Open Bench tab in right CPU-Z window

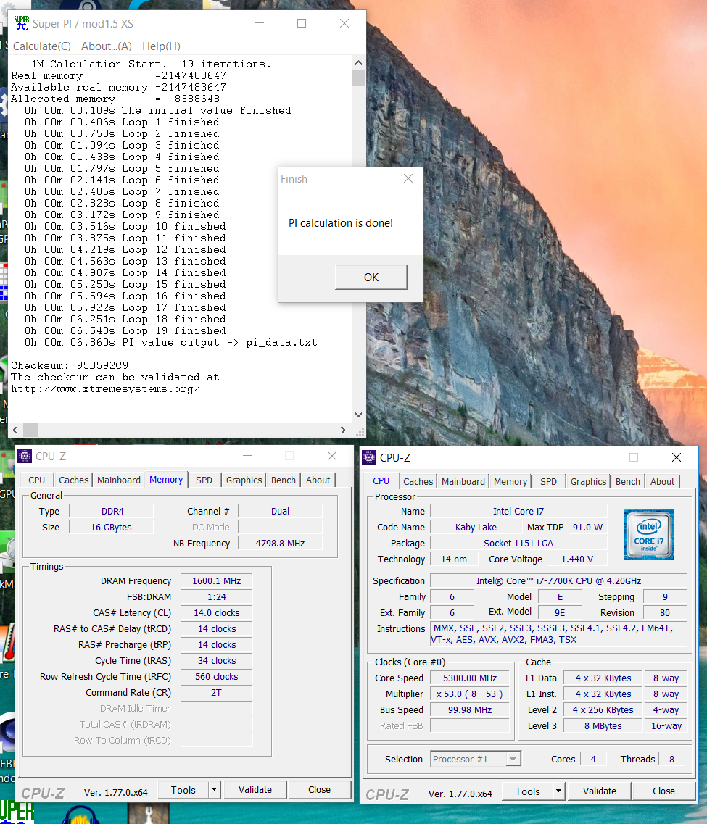click(628, 481)
